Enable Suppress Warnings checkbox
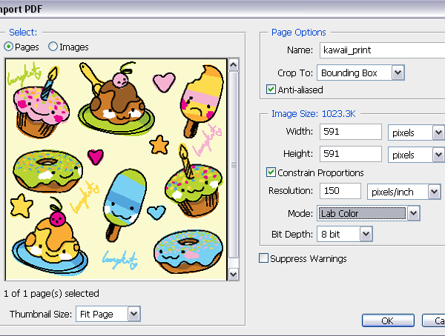 coord(264,258)
